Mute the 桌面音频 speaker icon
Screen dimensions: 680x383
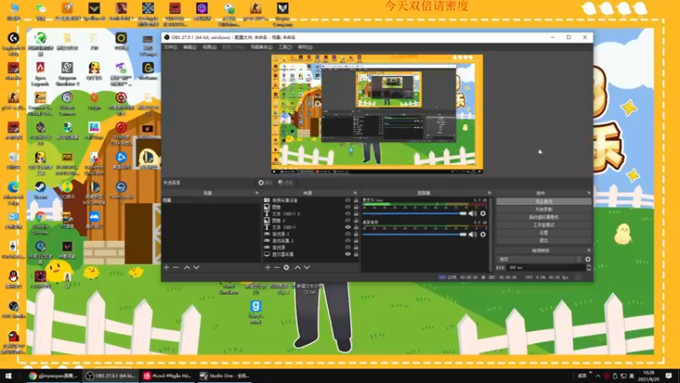(x=473, y=235)
